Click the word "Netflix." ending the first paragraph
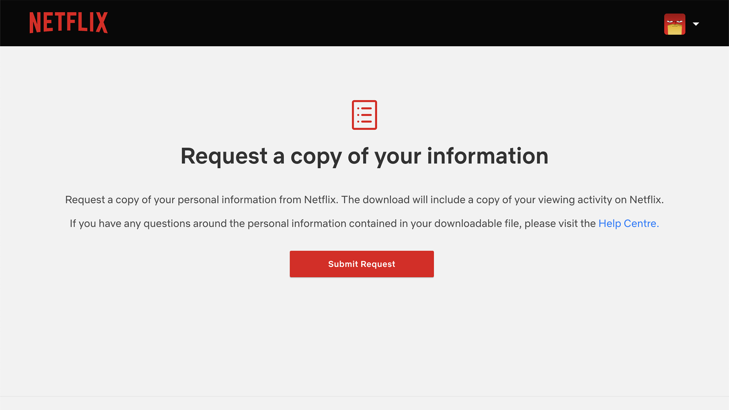The width and height of the screenshot is (729, 410). point(646,200)
